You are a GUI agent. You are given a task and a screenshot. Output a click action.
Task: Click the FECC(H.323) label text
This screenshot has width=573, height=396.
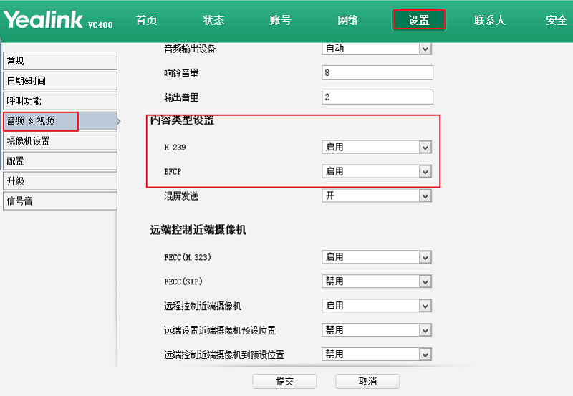188,257
